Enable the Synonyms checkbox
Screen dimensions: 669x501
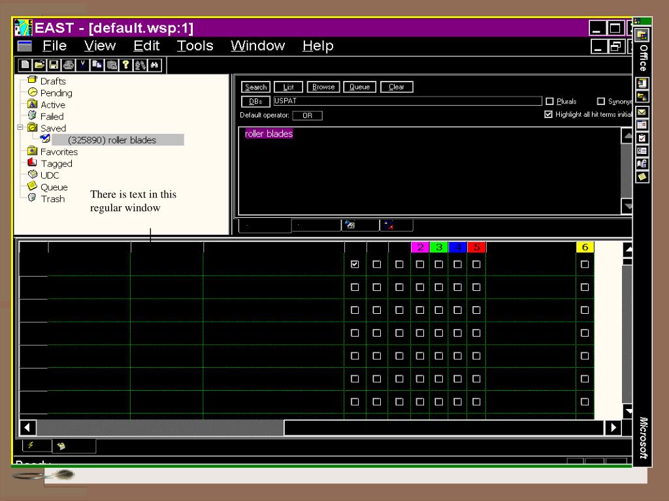[x=601, y=101]
